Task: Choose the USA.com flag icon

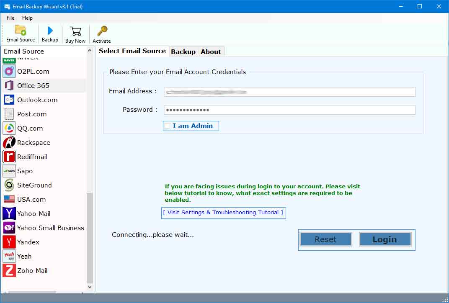Action: [9, 200]
